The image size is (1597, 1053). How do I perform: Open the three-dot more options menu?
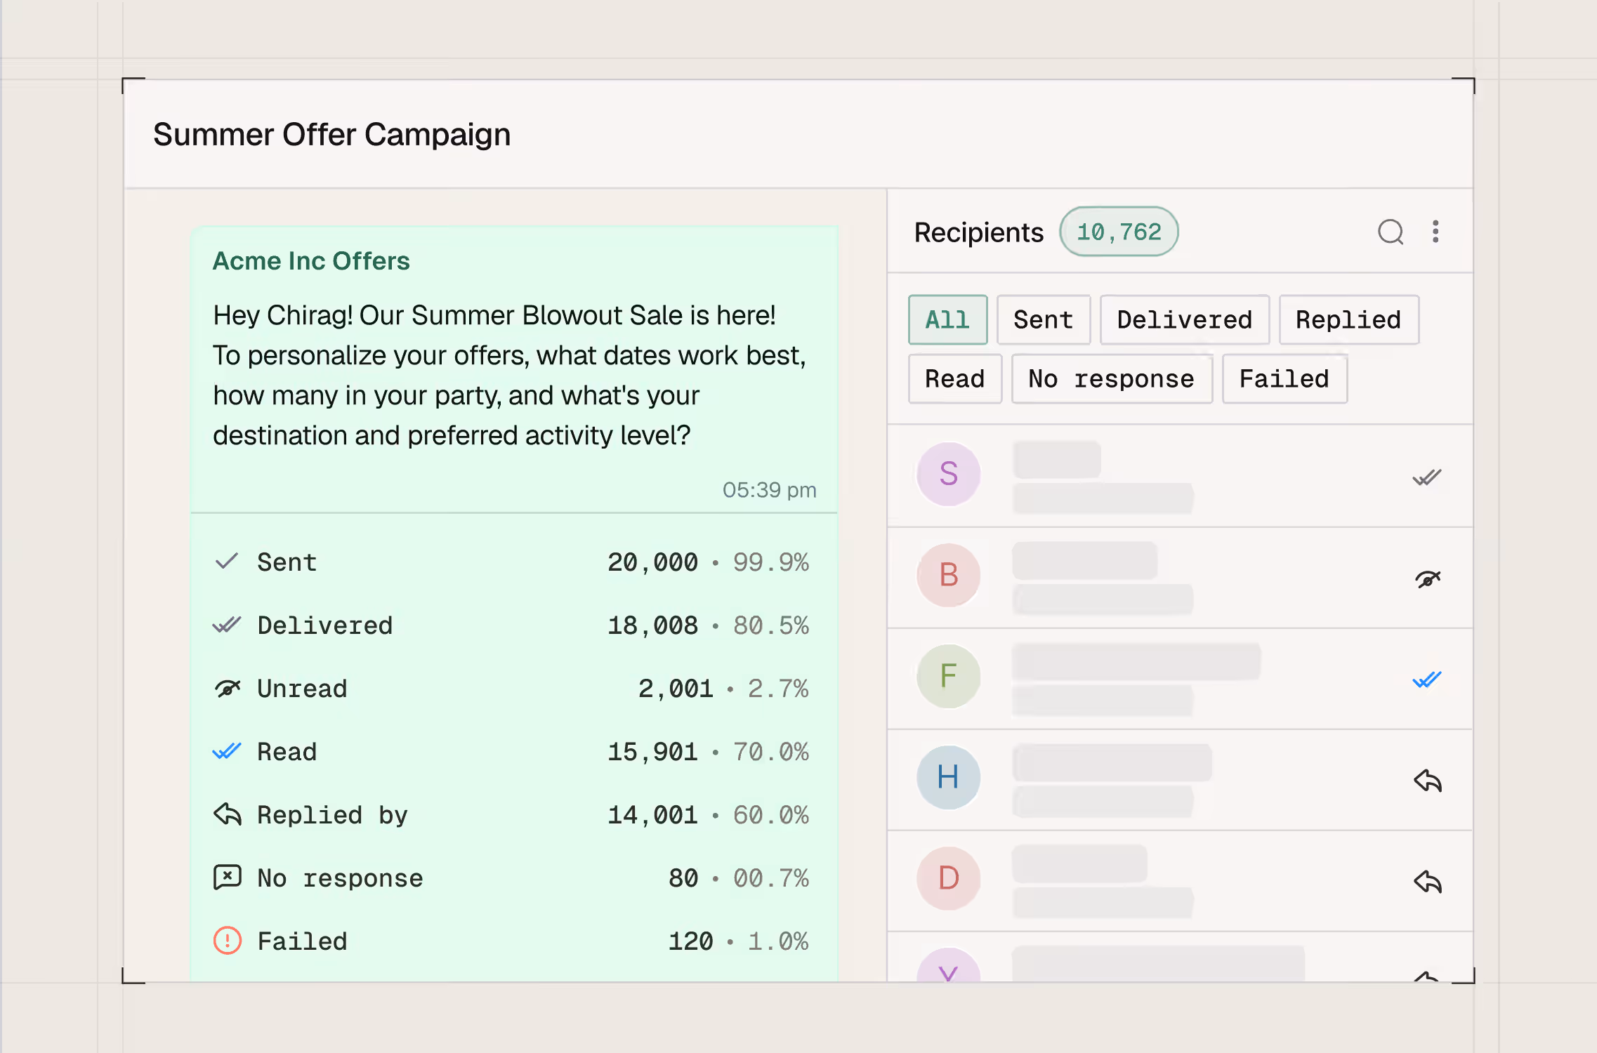pyautogui.click(x=1435, y=232)
